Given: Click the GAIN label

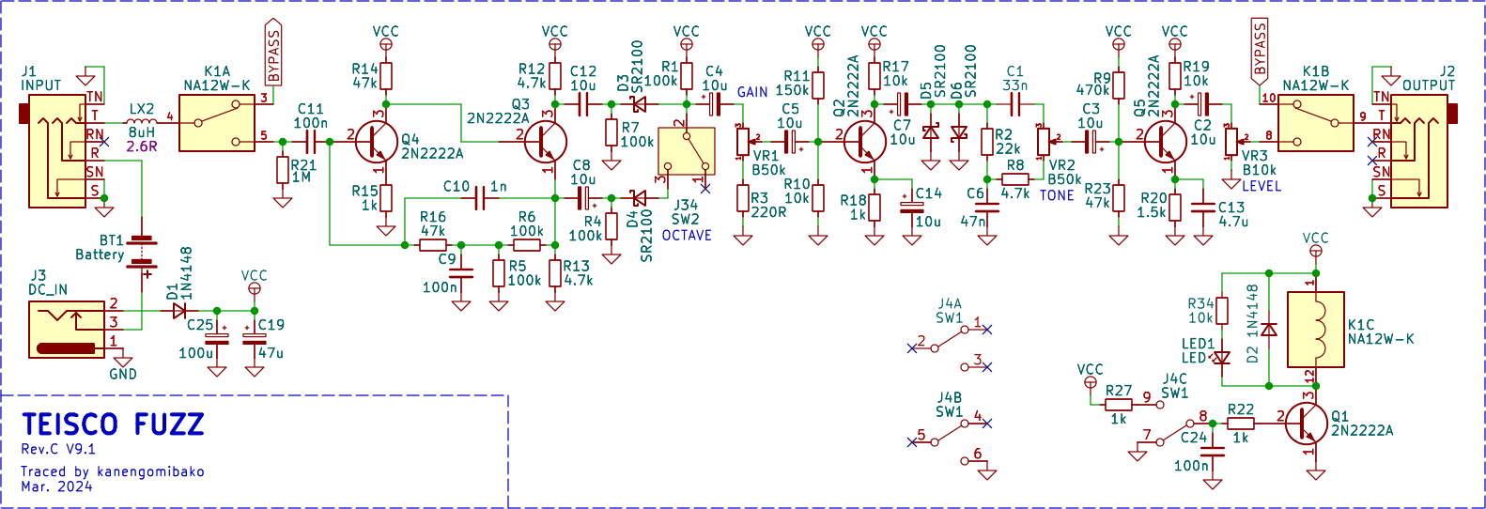Looking at the screenshot, I should point(752,92).
